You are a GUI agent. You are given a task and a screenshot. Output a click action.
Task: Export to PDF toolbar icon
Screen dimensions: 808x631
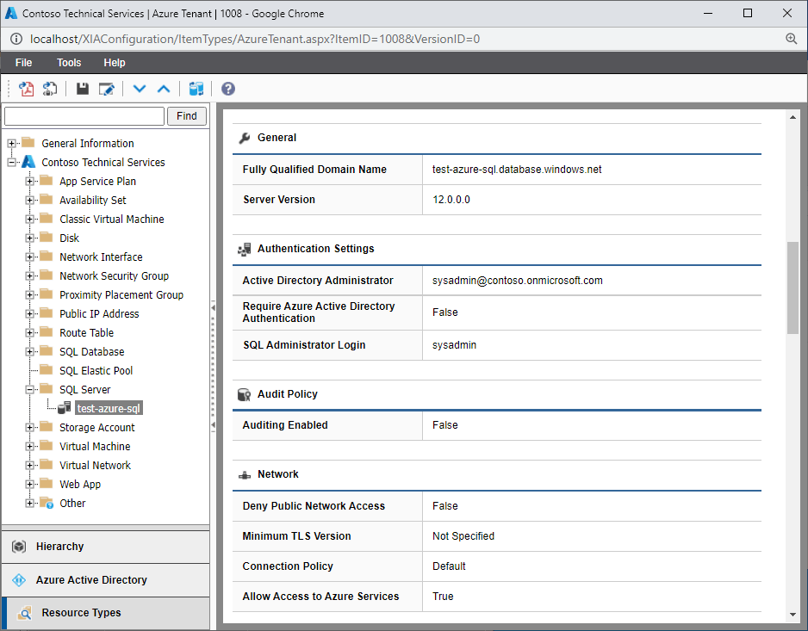pos(27,90)
